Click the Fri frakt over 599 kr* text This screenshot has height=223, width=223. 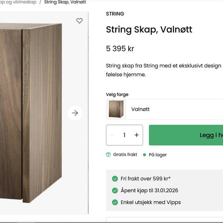[145, 178]
